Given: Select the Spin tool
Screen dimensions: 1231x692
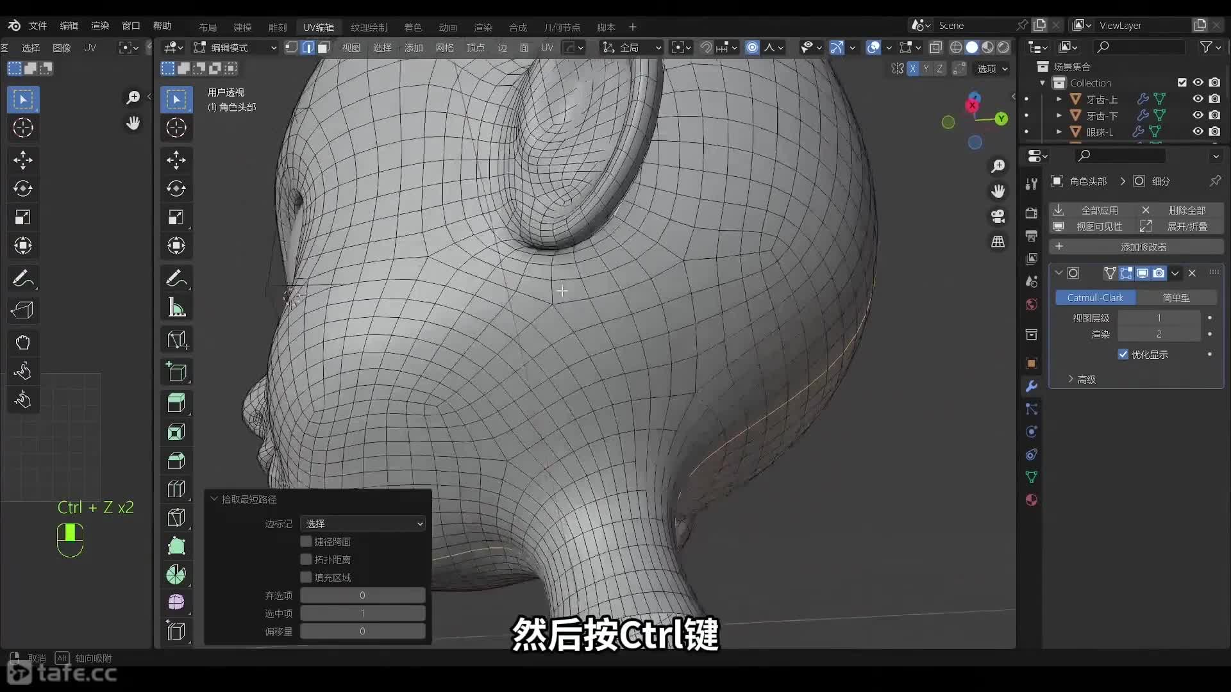Looking at the screenshot, I should click(x=176, y=574).
